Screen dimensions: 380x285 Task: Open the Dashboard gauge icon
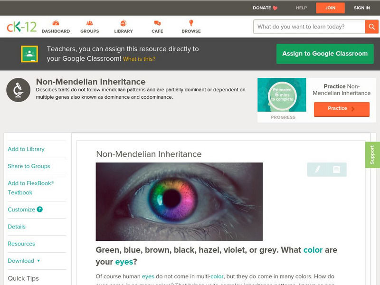point(56,23)
